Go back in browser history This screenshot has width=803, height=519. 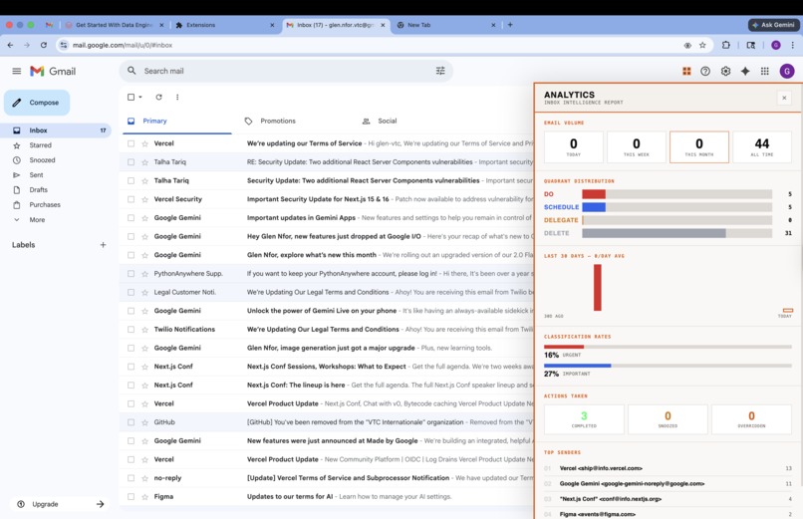coord(10,45)
